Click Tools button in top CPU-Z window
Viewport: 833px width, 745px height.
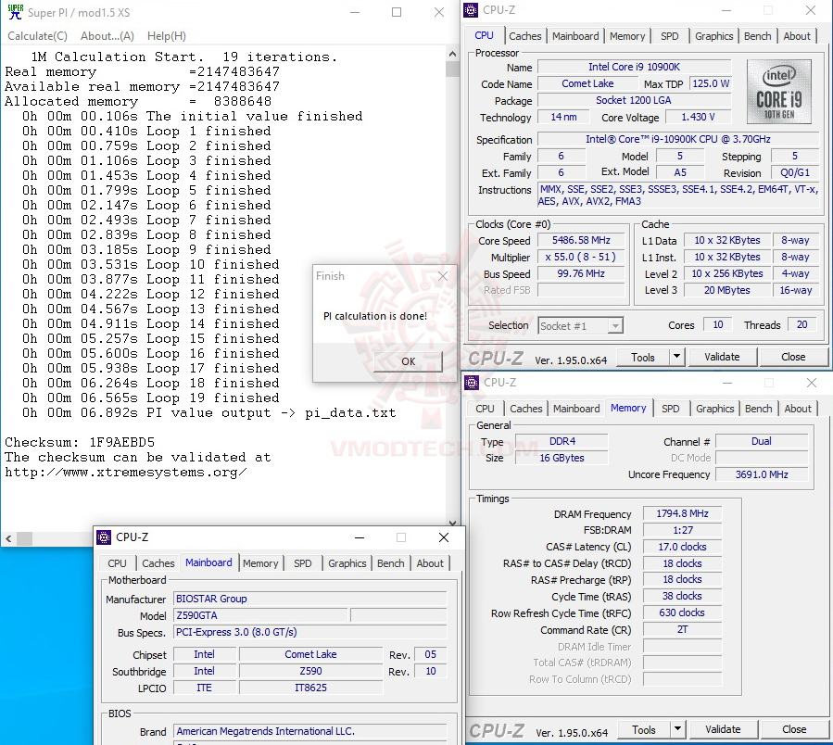[643, 357]
